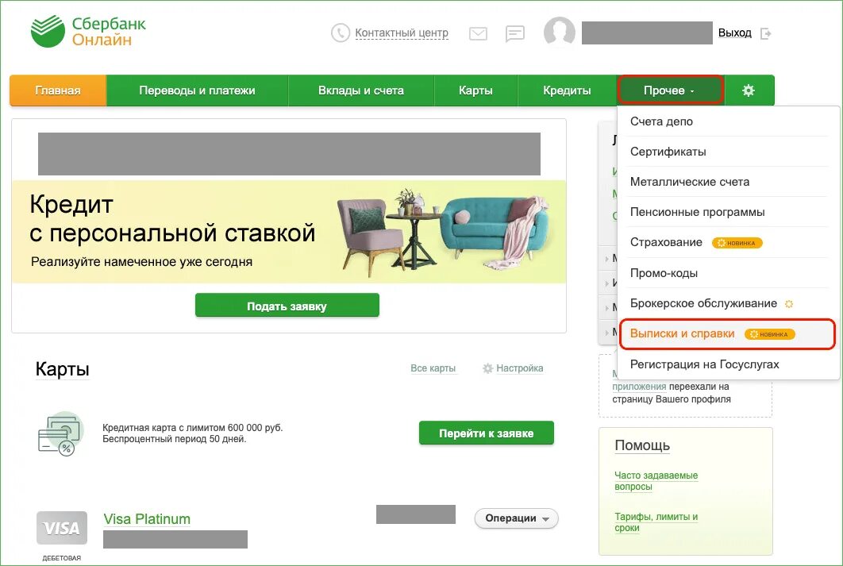Click the новинка badge beside Выписки и справки
Viewport: 843px width, 566px height.
click(769, 334)
